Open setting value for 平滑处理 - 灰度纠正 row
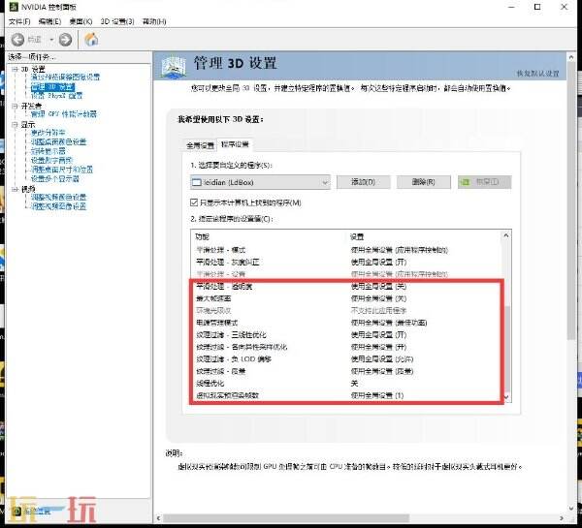The height and width of the screenshot is (528, 582). (378, 263)
